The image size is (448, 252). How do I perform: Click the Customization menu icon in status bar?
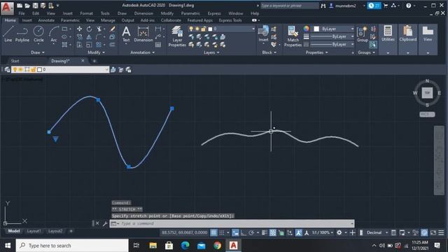pyautogui.click(x=441, y=232)
